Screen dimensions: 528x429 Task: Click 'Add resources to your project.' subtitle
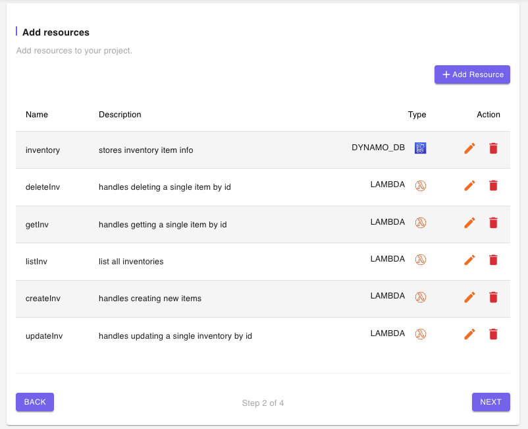[74, 51]
